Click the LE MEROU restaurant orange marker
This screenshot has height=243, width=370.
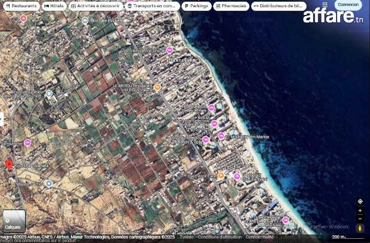coord(158,87)
